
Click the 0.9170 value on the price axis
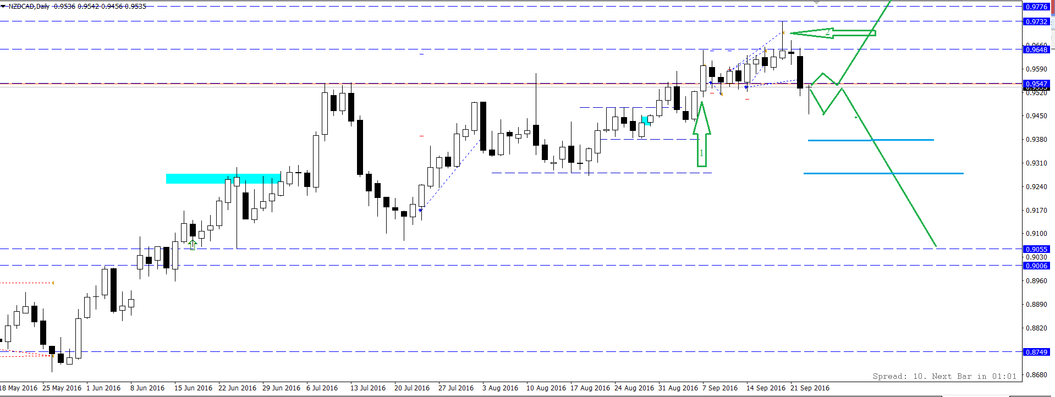click(x=1037, y=211)
